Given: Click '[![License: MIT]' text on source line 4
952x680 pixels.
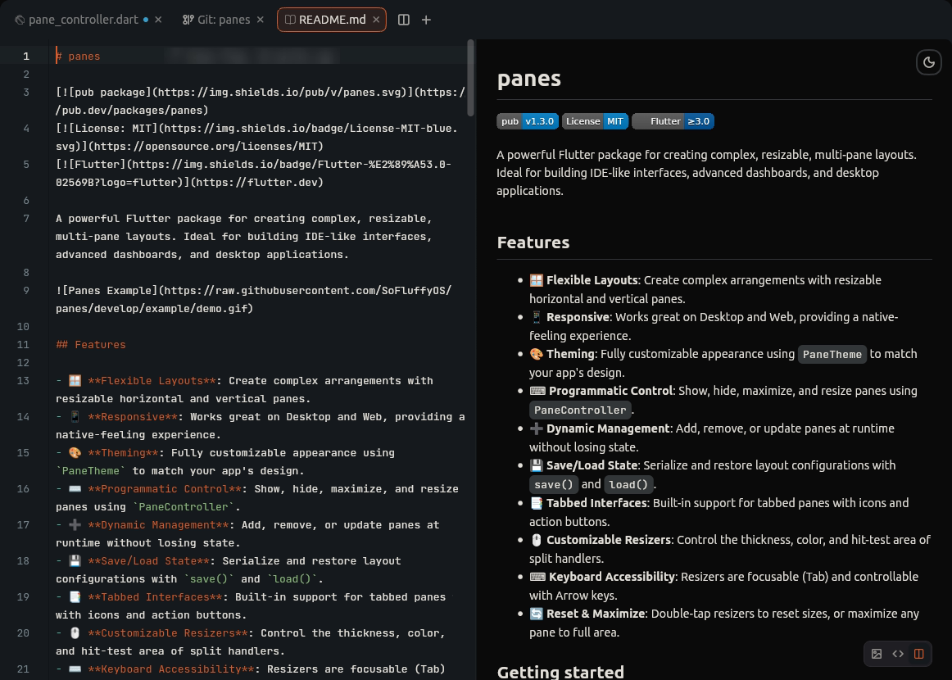Looking at the screenshot, I should pos(107,128).
